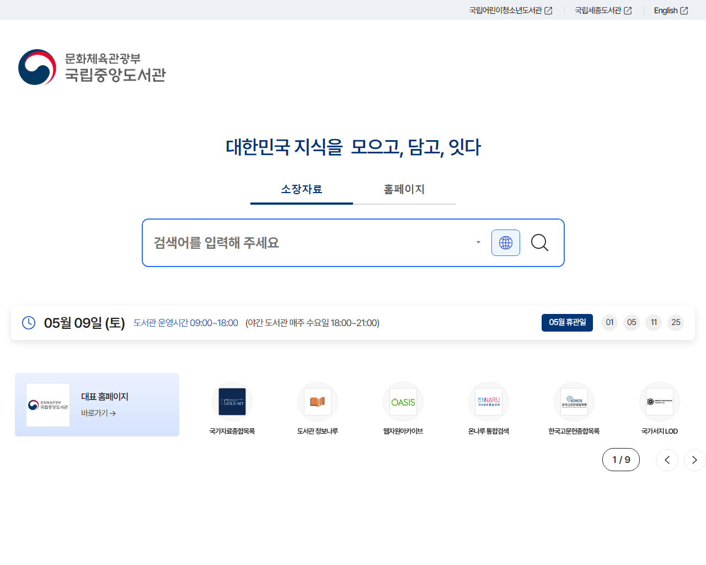The image size is (706, 565).
Task: Click the 야간 도서관 hours text
Action: (x=312, y=323)
